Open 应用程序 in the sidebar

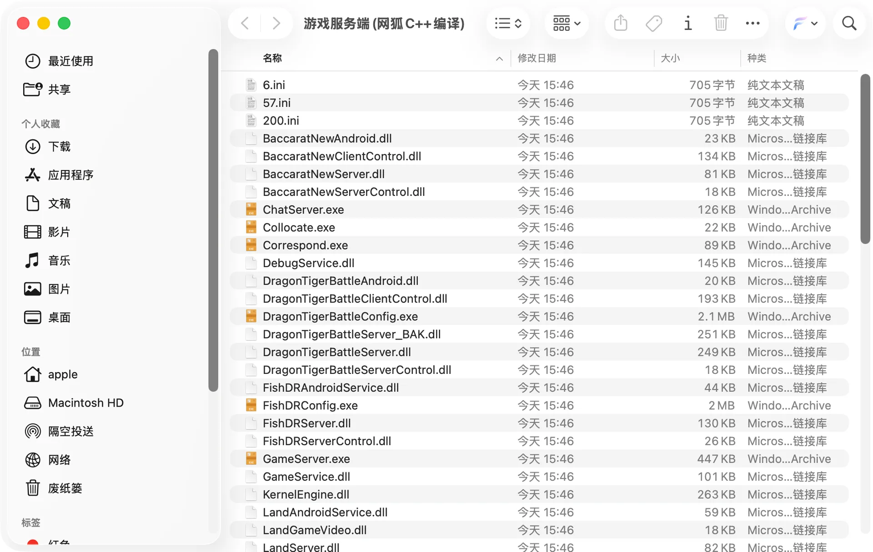59,175
